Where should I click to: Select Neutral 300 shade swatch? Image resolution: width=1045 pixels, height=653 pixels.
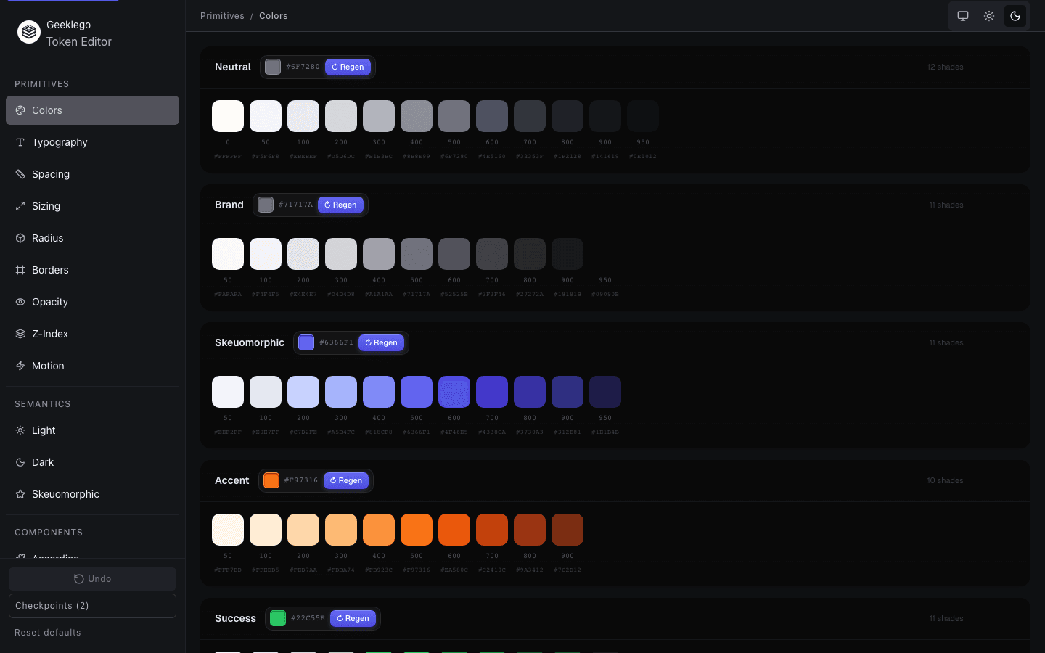tap(379, 116)
